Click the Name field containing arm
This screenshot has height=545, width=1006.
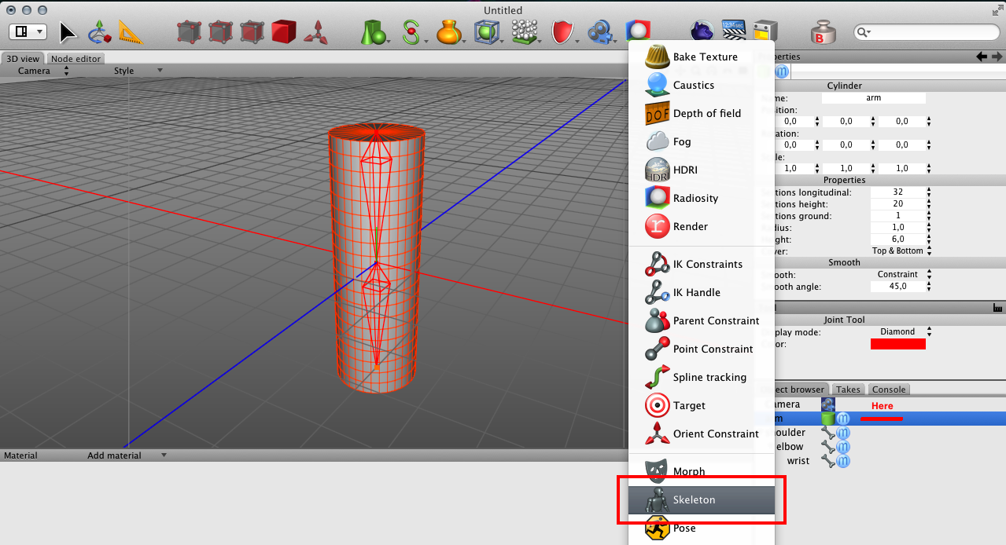[x=873, y=98]
